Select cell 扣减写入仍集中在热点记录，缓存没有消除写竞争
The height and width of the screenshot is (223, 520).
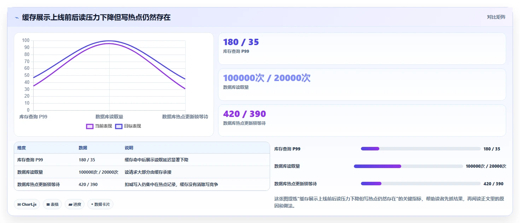(x=195, y=184)
